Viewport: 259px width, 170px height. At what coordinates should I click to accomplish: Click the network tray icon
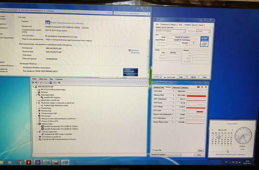point(236,162)
